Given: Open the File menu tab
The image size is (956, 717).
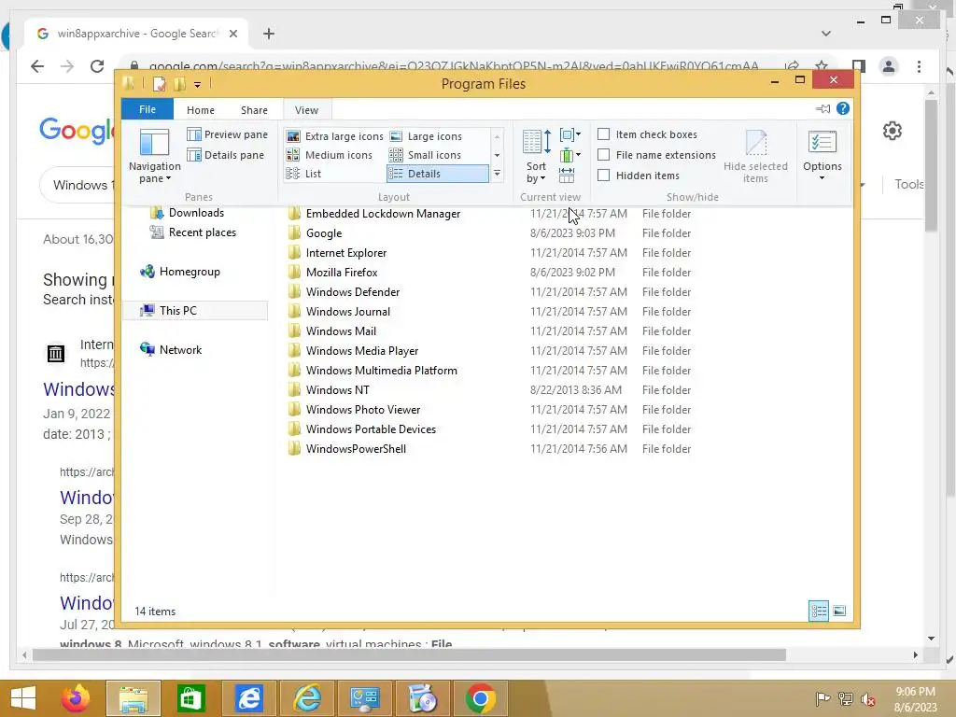Looking at the screenshot, I should tap(148, 109).
